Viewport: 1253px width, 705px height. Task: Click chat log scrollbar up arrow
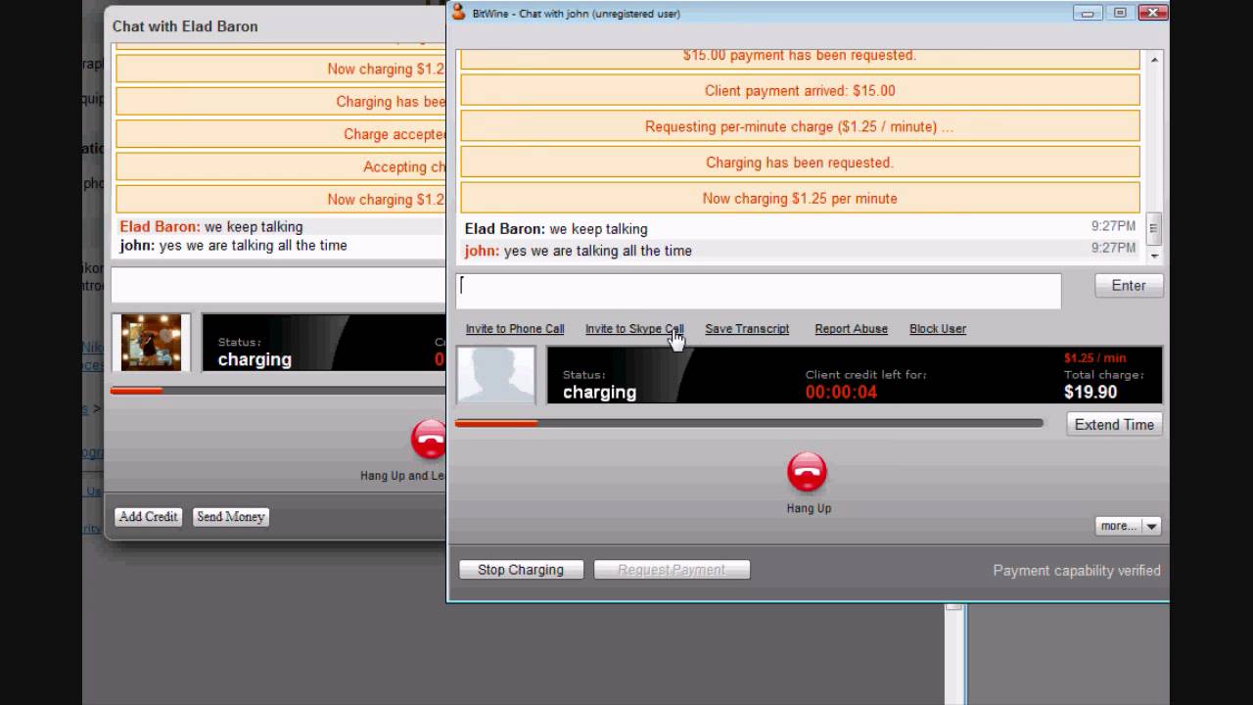click(1154, 60)
